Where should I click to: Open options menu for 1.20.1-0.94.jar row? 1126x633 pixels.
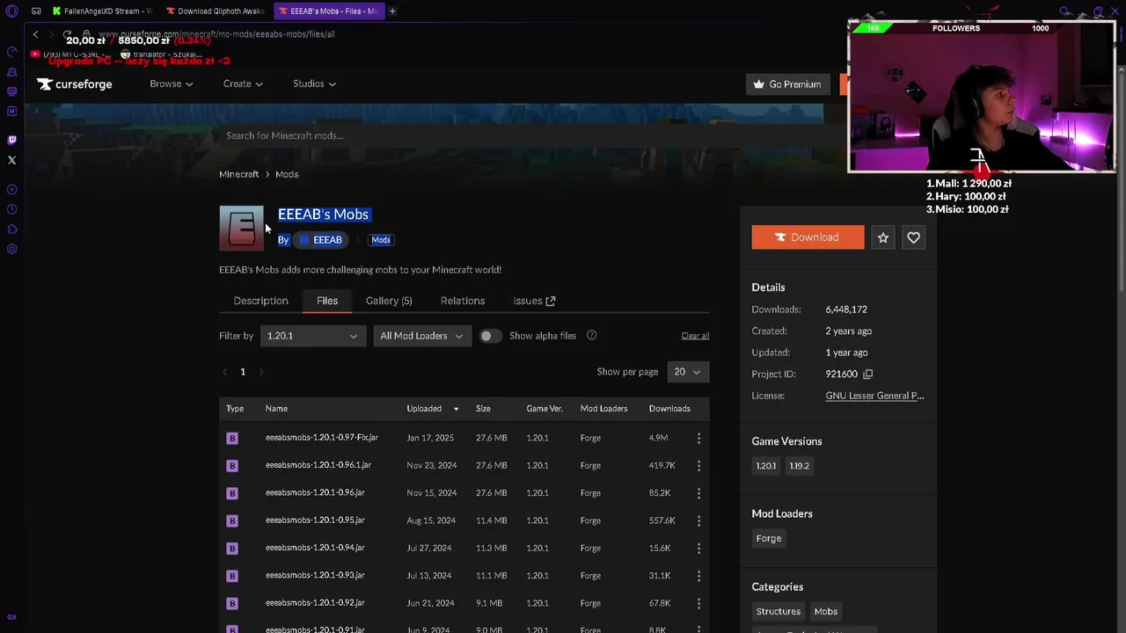tap(698, 548)
